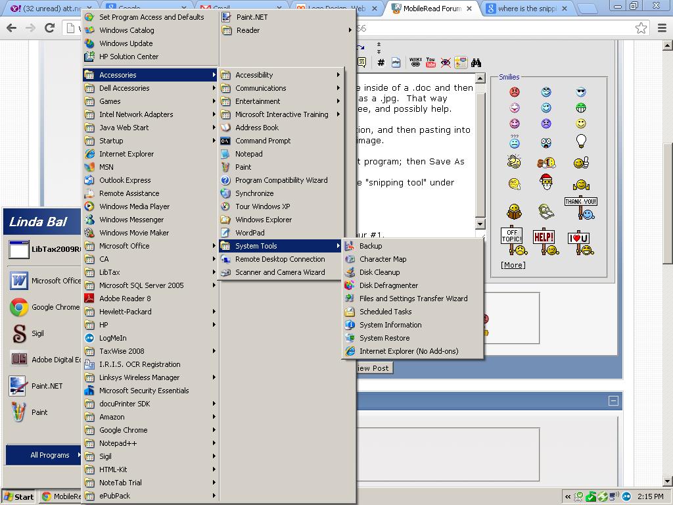Bookmark page with star icon
The image size is (673, 505).
tap(641, 28)
